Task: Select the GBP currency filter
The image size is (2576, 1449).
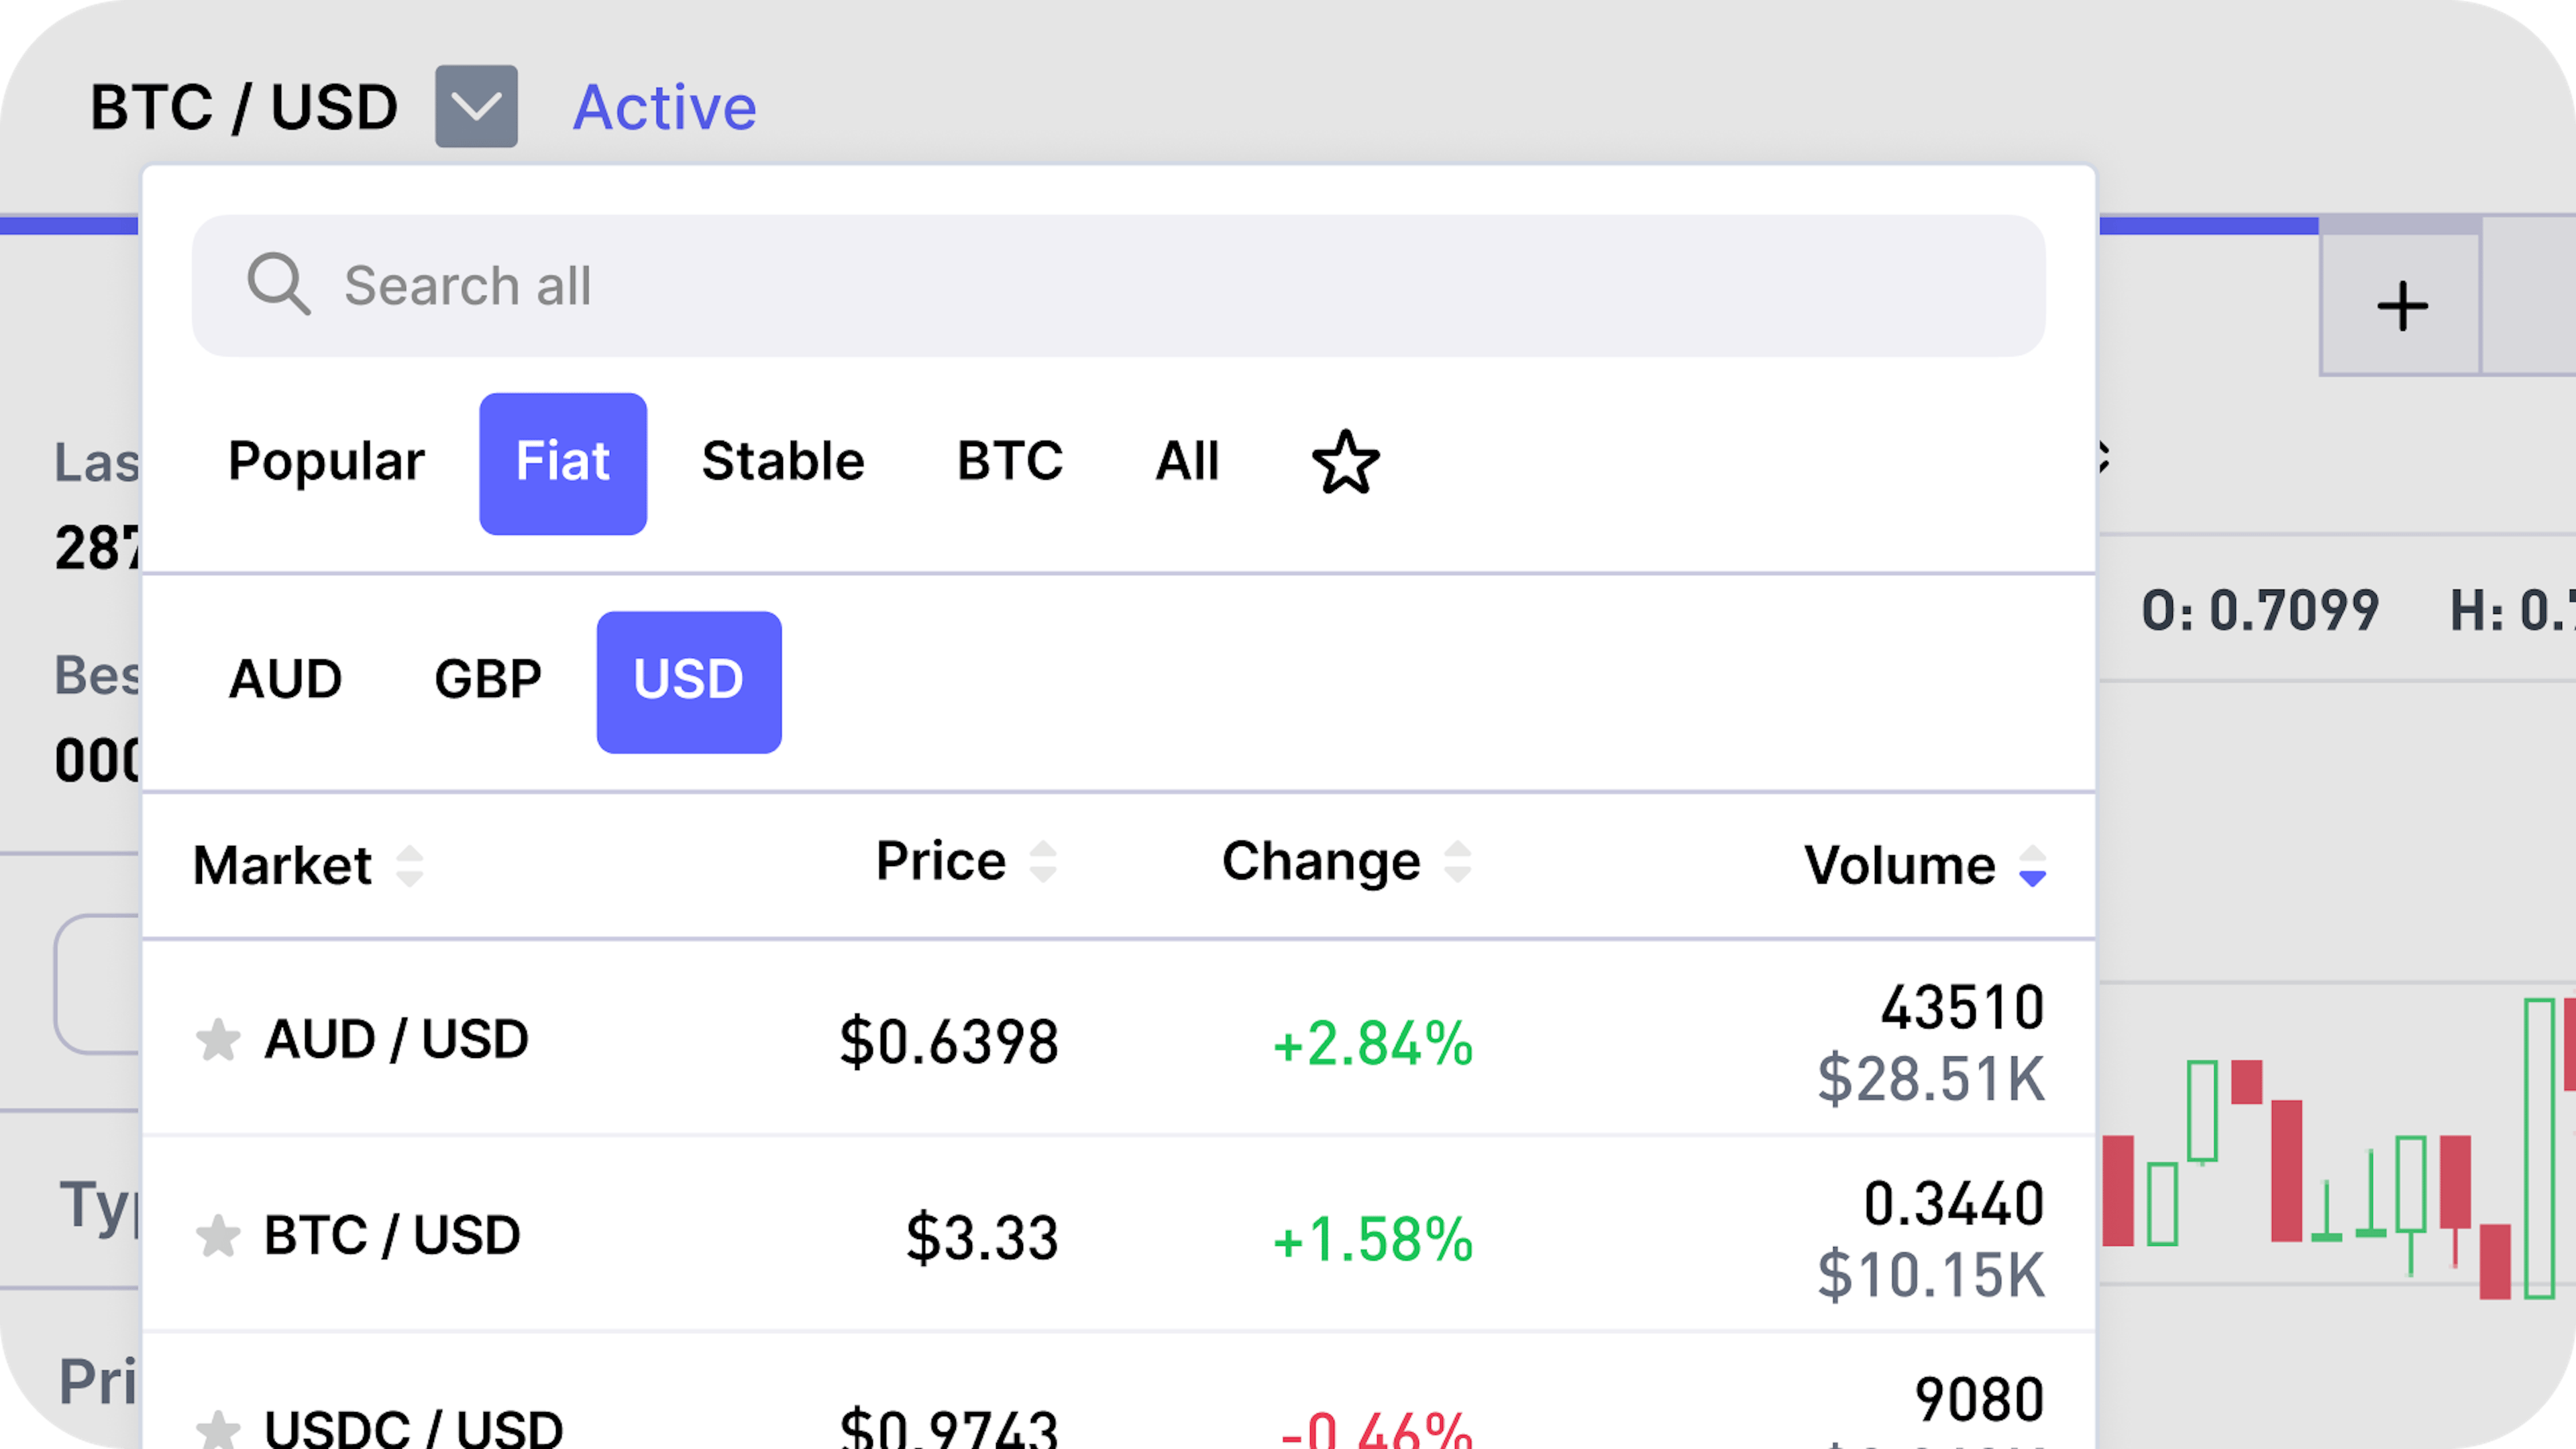Action: [x=487, y=680]
